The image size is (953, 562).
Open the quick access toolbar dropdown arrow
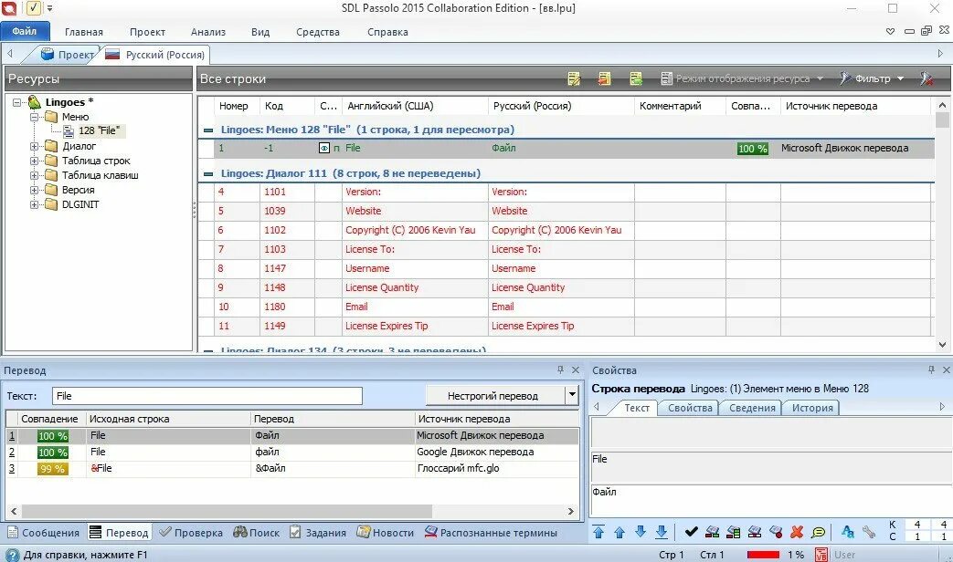(x=50, y=8)
